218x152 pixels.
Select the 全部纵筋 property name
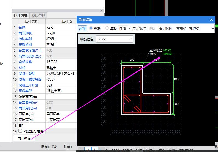25,62
